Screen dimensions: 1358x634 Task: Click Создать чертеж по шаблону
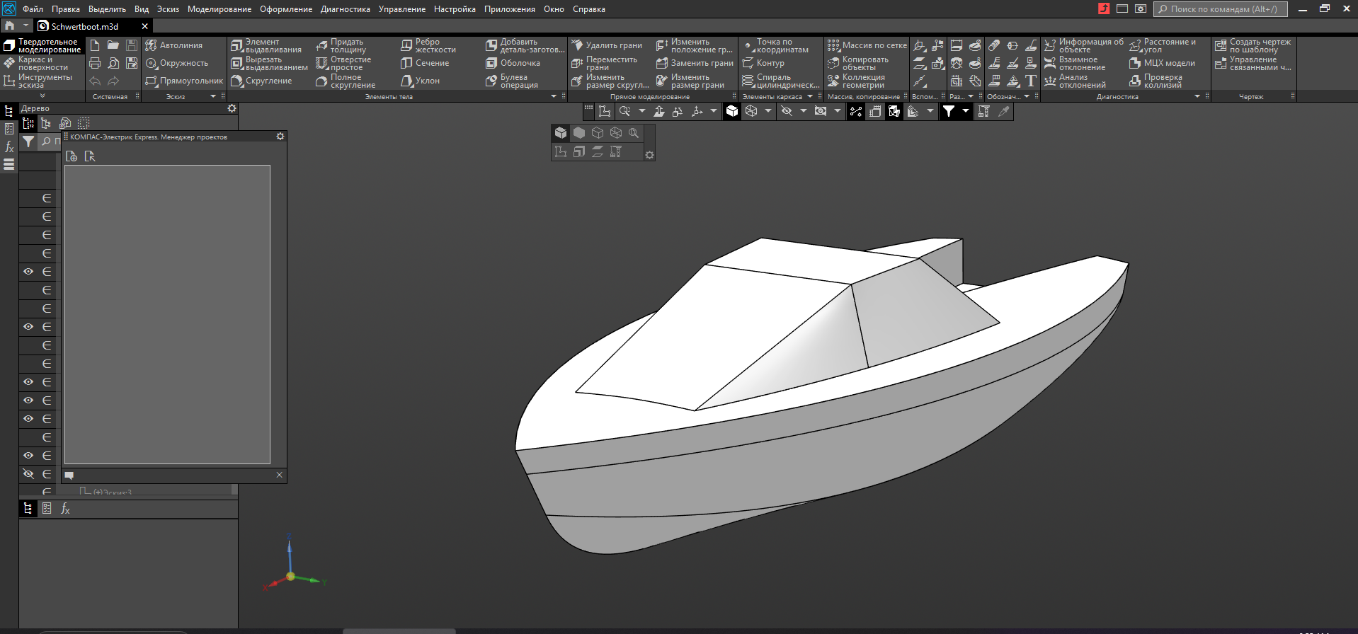pos(1253,45)
